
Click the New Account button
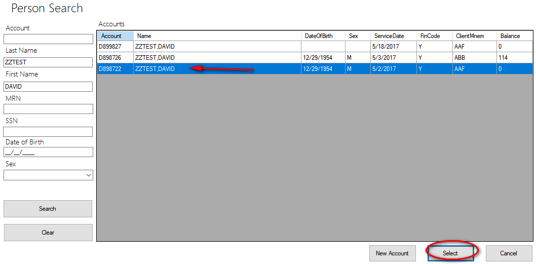(x=392, y=253)
